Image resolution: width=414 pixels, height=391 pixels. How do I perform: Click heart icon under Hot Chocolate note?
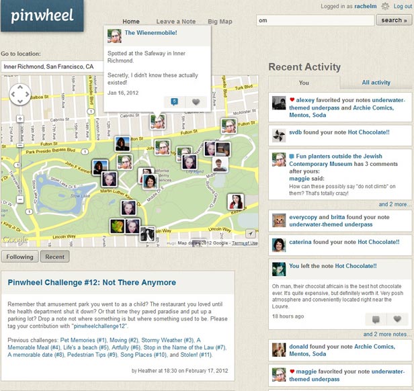397,319
